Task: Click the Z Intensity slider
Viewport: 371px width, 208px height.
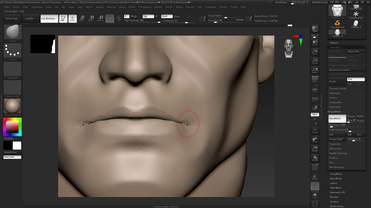Action: point(174,21)
